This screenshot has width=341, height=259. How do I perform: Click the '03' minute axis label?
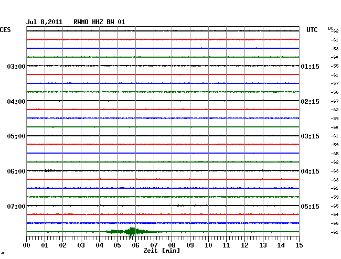pyautogui.click(x=81, y=245)
